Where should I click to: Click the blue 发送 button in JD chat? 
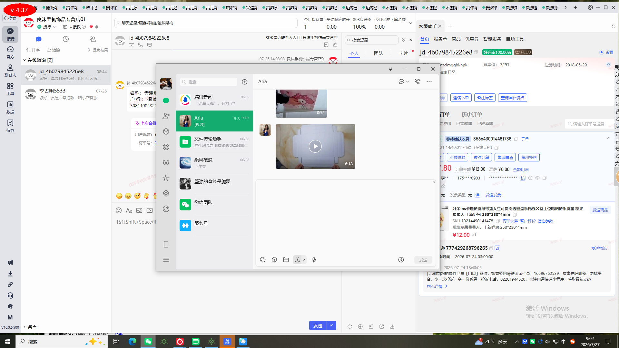tap(318, 325)
